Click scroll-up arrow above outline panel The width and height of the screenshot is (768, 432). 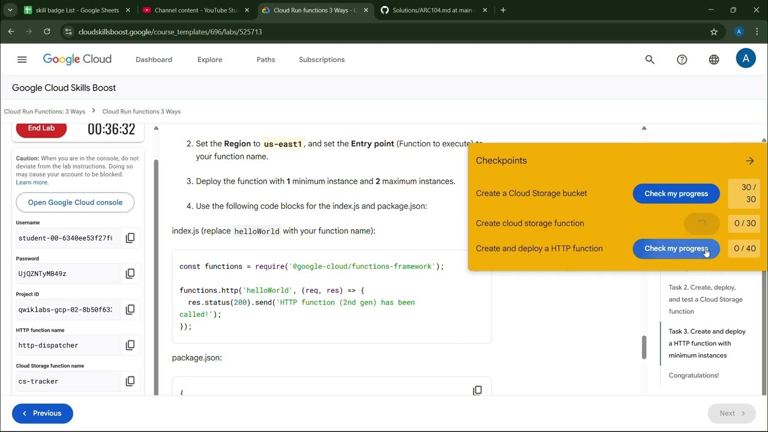pyautogui.click(x=764, y=140)
